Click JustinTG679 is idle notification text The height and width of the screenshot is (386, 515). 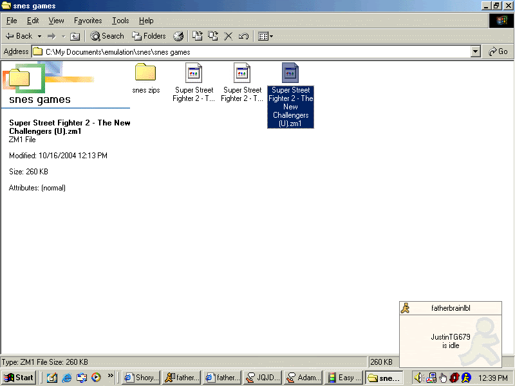451,341
